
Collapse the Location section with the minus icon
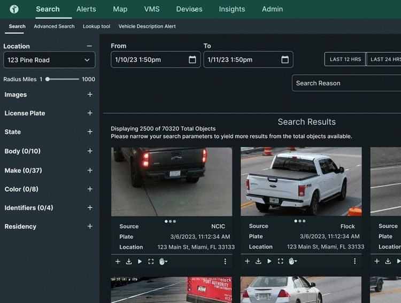click(x=89, y=46)
